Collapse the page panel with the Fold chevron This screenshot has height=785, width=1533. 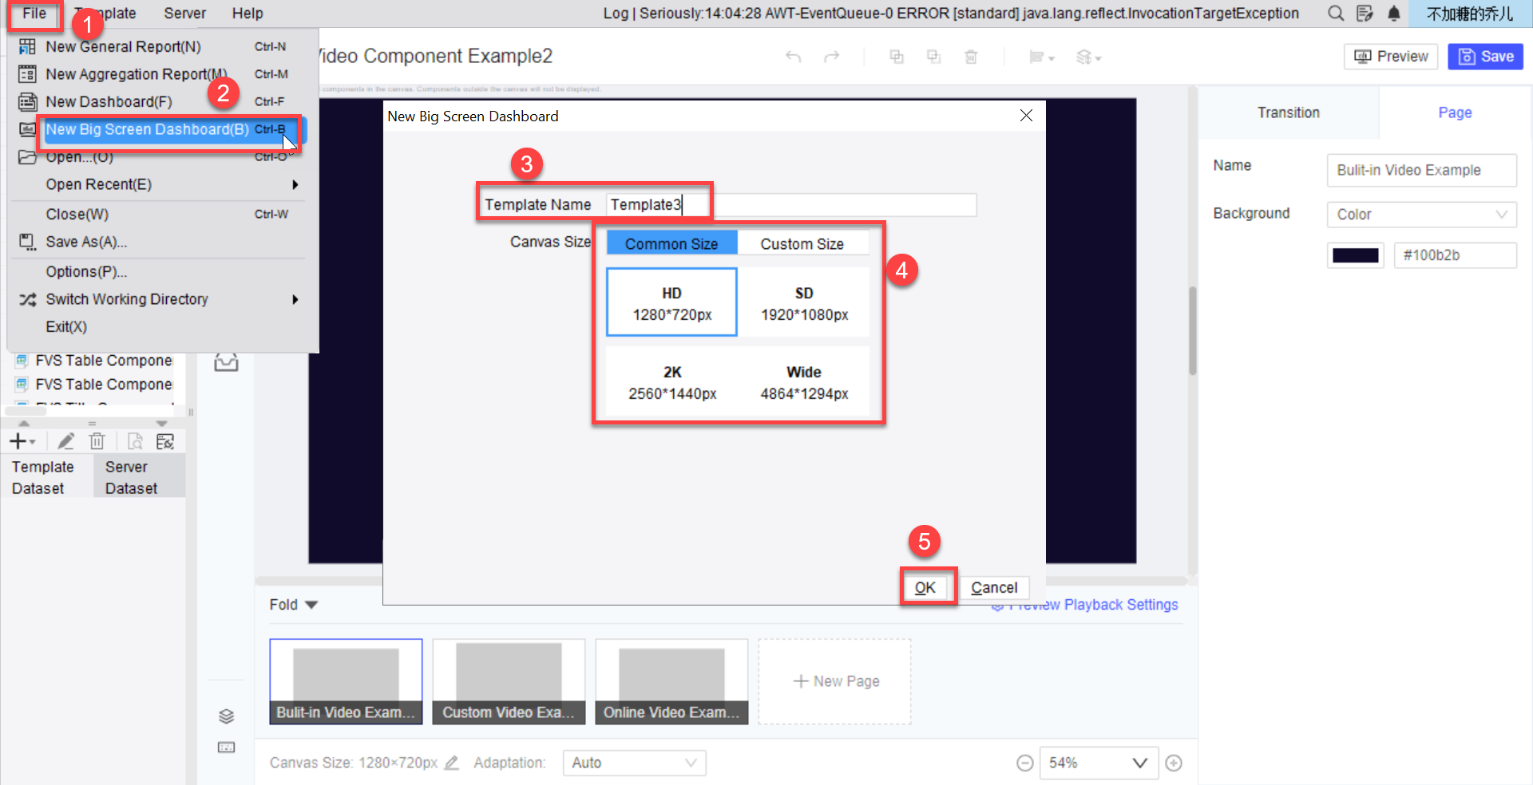[311, 604]
